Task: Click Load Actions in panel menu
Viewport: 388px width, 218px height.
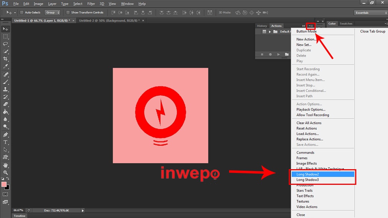Action: pyautogui.click(x=307, y=134)
